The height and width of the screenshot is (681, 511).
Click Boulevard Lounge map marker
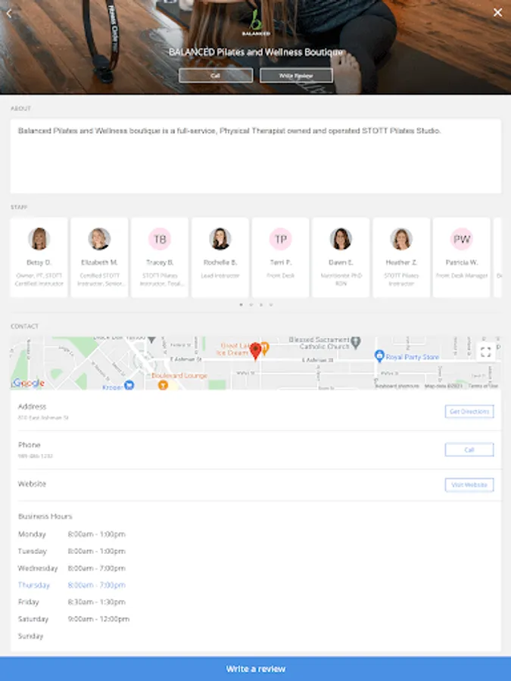[x=163, y=385]
